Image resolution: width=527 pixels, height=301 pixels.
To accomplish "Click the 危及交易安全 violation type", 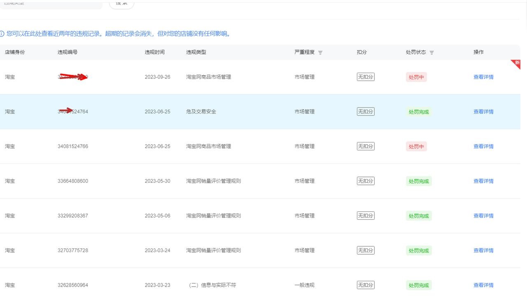I will (x=201, y=112).
